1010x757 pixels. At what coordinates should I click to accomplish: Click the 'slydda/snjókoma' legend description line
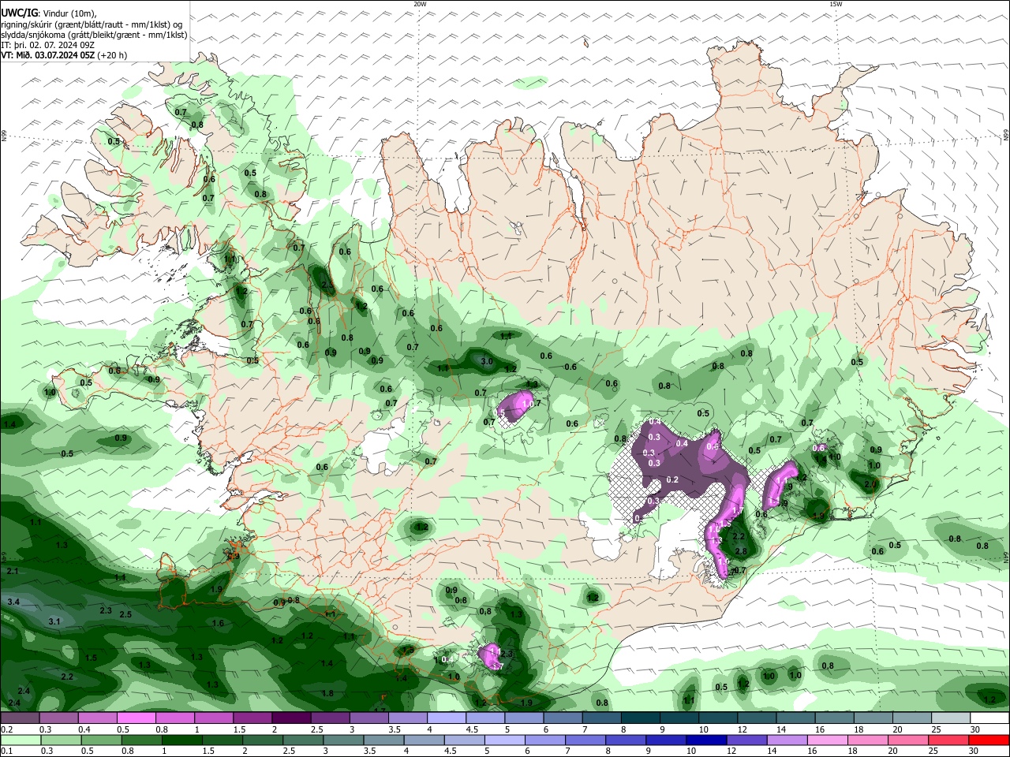pos(94,35)
